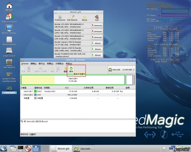Click the Copy (複製) toolbar icon in GParted
The height and width of the screenshot is (152, 191).
point(52,69)
